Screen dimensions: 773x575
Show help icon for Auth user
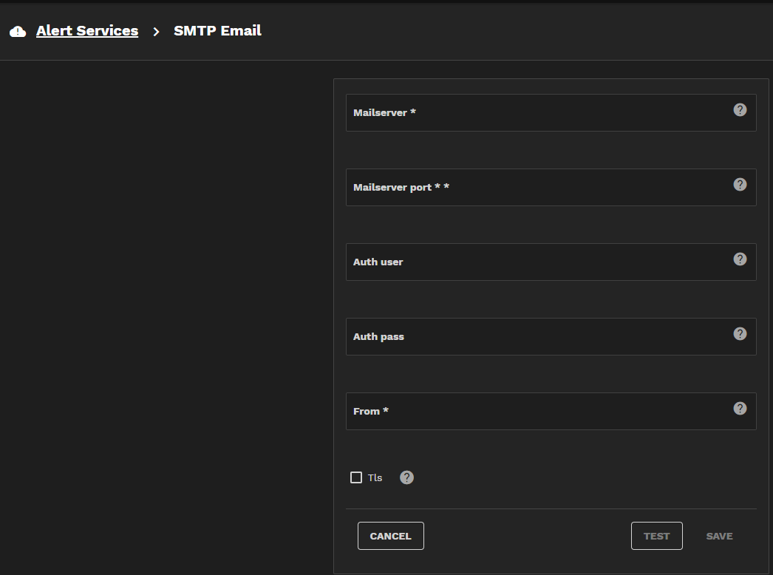coord(740,259)
